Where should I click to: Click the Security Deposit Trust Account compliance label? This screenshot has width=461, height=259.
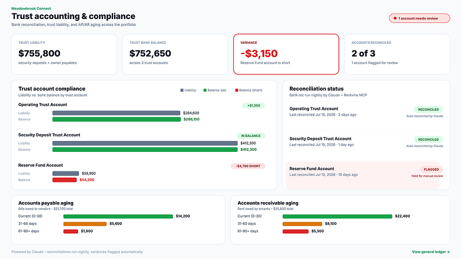pyautogui.click(x=49, y=135)
